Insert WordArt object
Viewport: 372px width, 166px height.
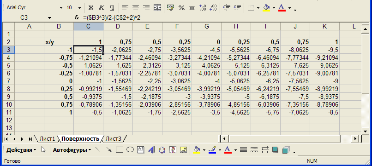coord(151,150)
